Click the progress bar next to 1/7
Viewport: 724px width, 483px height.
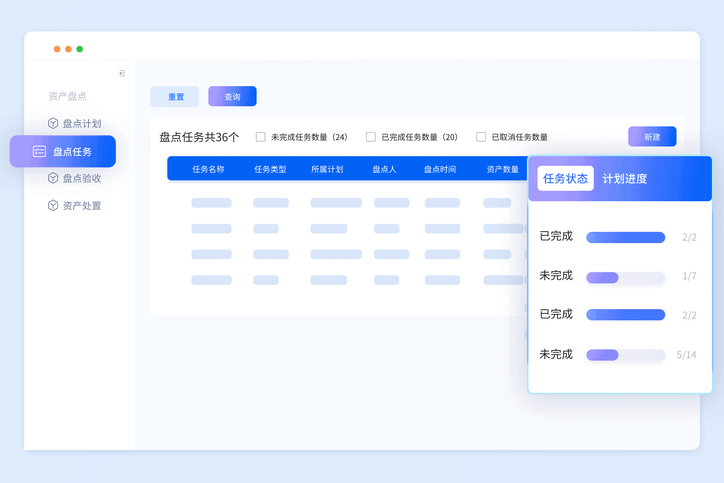pyautogui.click(x=626, y=277)
